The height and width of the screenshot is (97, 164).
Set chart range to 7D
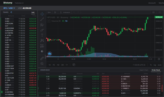(54, 65)
